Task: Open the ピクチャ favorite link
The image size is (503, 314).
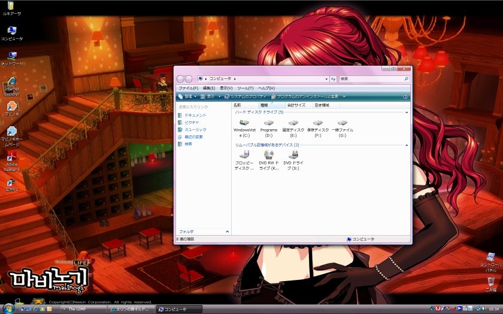Action: pos(189,123)
